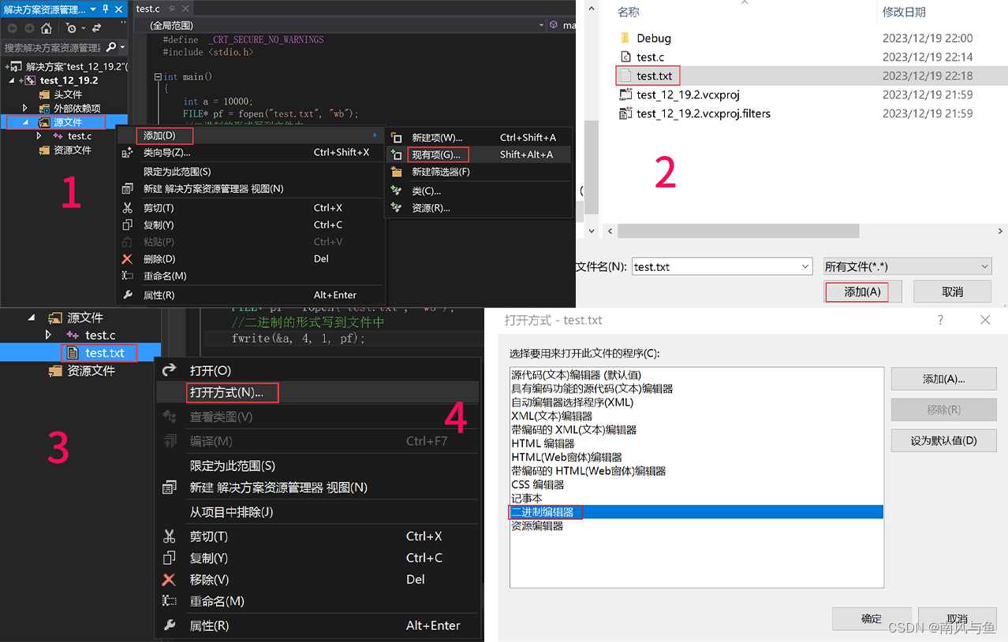Select 二进制编辑器 in program list
The height and width of the screenshot is (642, 1008).
pyautogui.click(x=696, y=512)
